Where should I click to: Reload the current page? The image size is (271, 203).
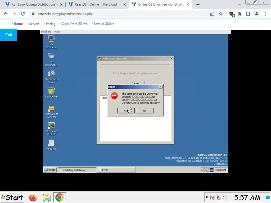(x=23, y=14)
